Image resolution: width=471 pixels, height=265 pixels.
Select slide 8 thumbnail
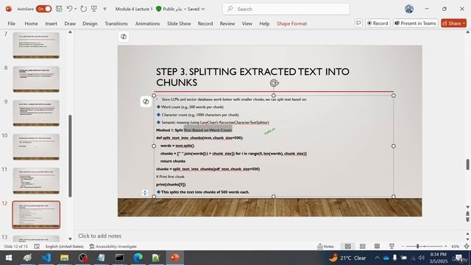pos(36,79)
